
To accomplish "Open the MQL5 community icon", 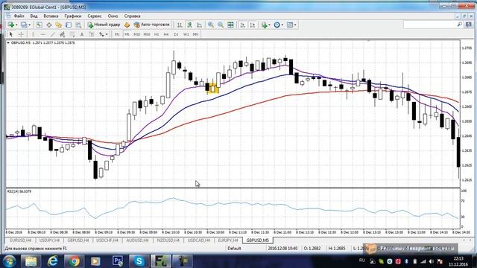I will pos(469,25).
